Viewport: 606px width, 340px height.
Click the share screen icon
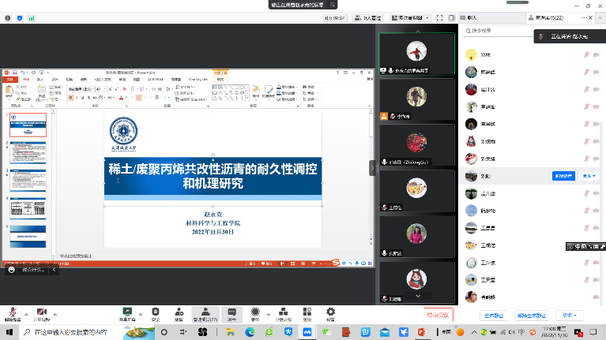tap(126, 312)
